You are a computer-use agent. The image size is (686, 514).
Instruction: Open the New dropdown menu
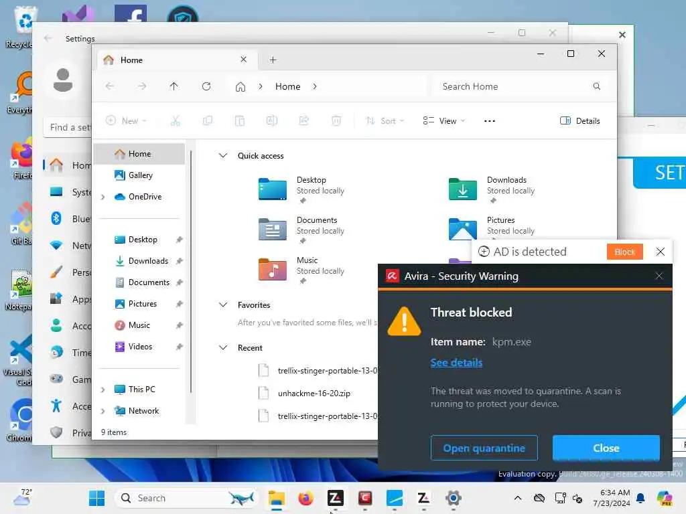127,121
